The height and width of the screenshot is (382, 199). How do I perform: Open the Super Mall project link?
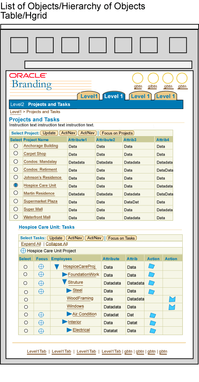pyautogui.click(x=33, y=209)
